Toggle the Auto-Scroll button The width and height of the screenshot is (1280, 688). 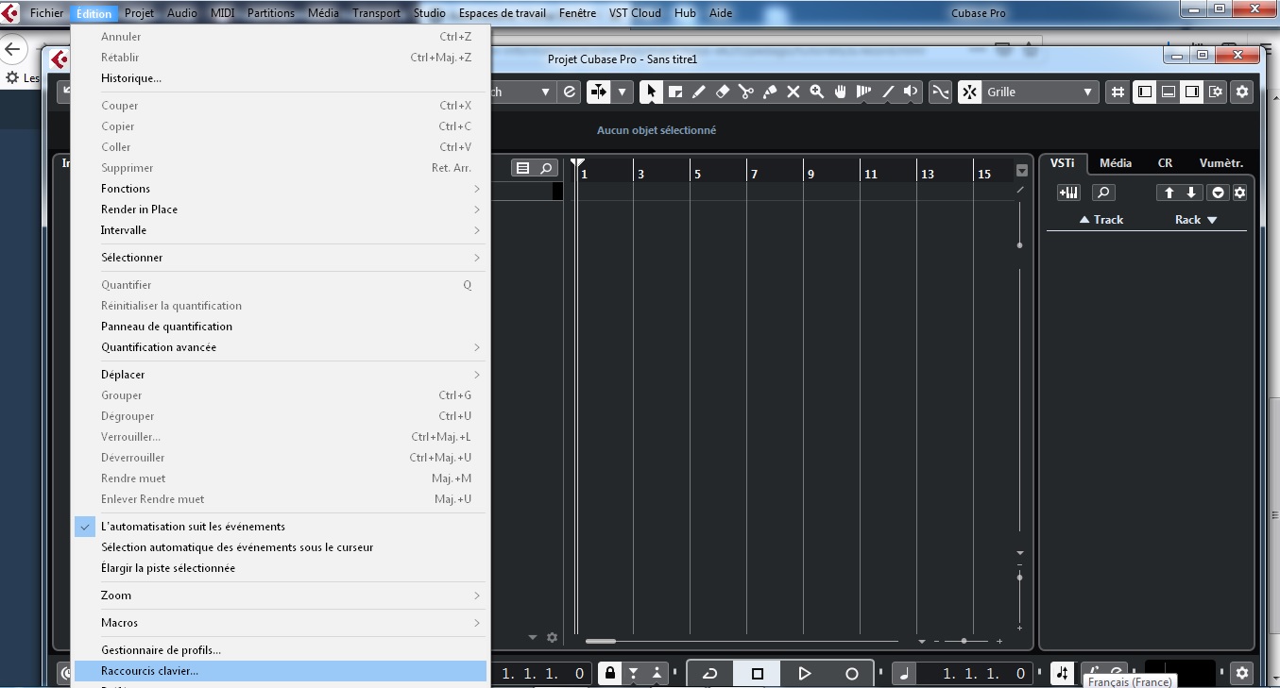coord(599,92)
